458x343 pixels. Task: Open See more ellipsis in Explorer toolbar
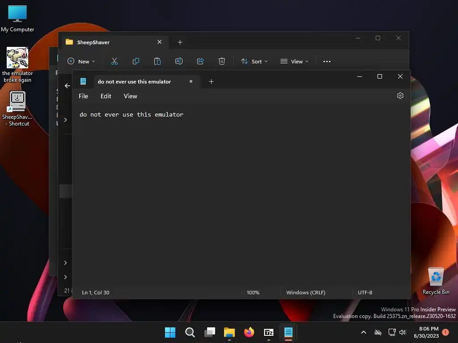(x=327, y=62)
